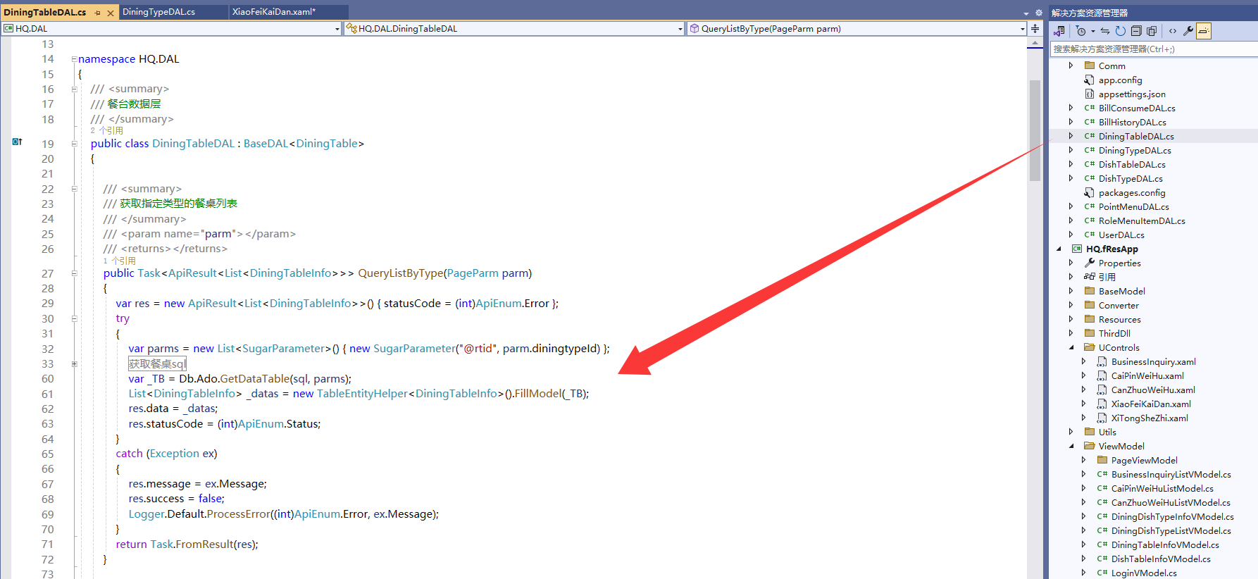Open QueryListByType member dropdown

point(857,29)
